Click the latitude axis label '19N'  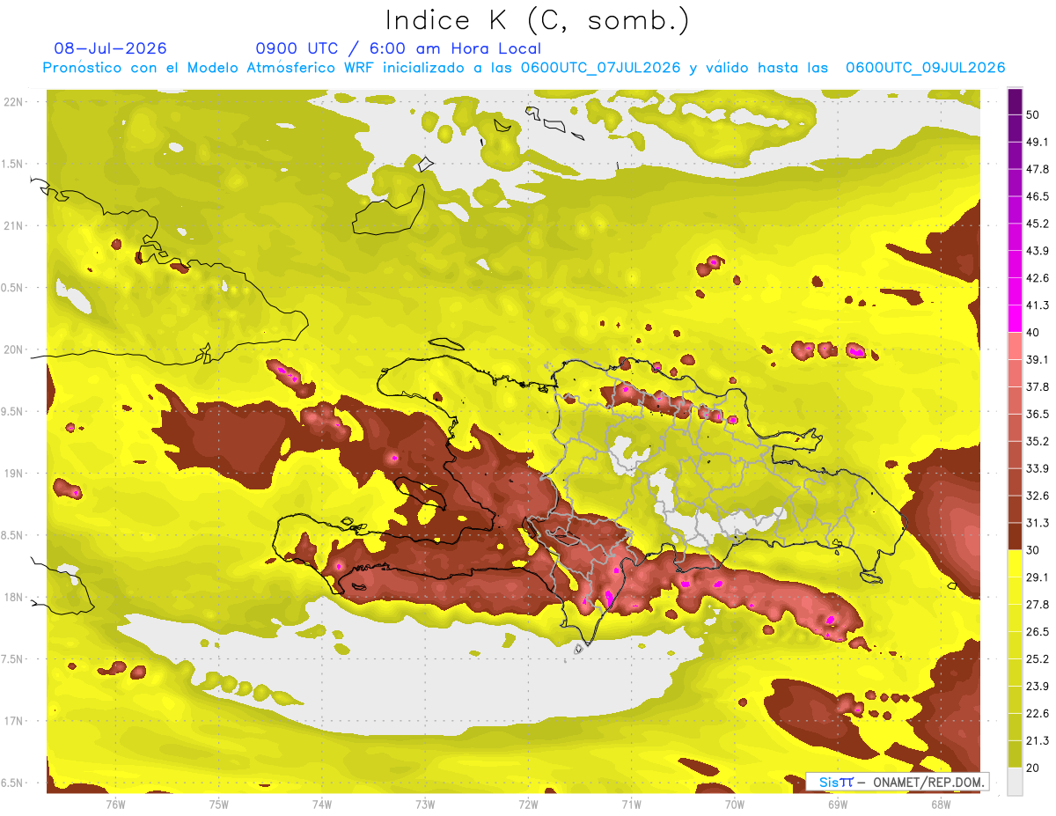click(15, 474)
